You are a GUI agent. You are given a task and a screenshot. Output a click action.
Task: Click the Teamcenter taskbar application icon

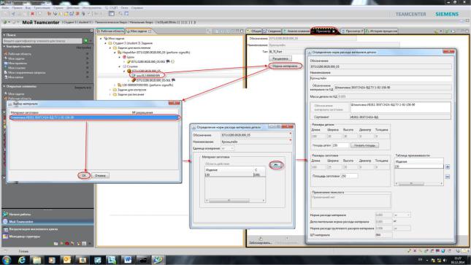point(158,260)
